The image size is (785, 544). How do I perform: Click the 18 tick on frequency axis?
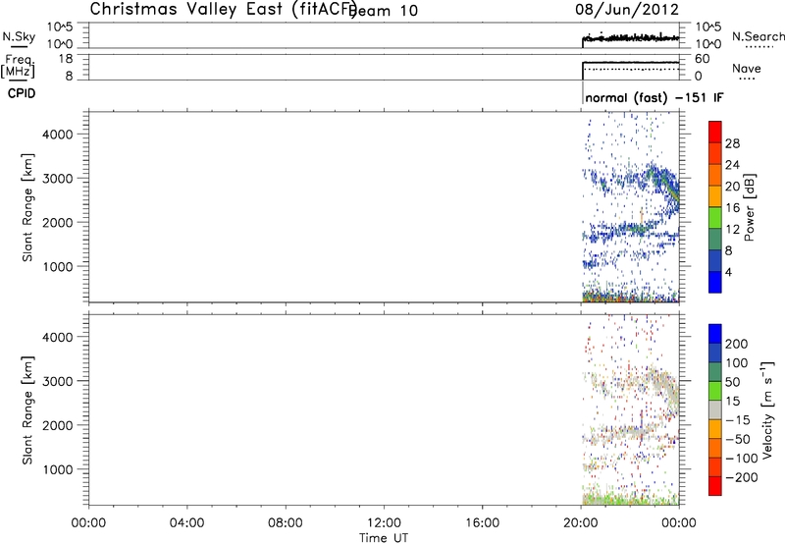pos(66,59)
